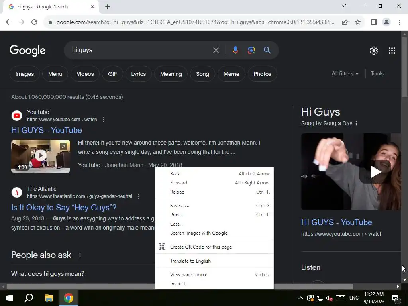
Task: Open the tab search chevron in the title bar
Action: (344, 6)
